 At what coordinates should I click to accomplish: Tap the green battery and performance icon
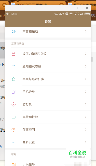pos(14,117)
